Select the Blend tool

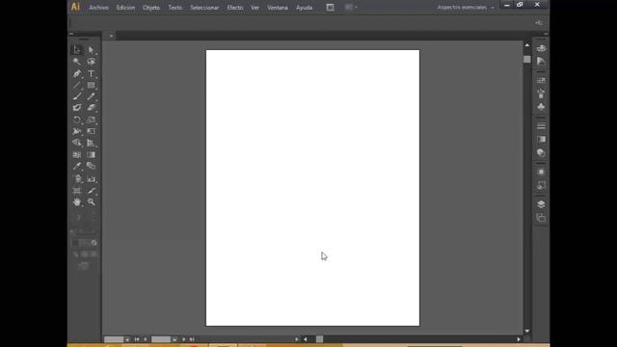click(91, 166)
